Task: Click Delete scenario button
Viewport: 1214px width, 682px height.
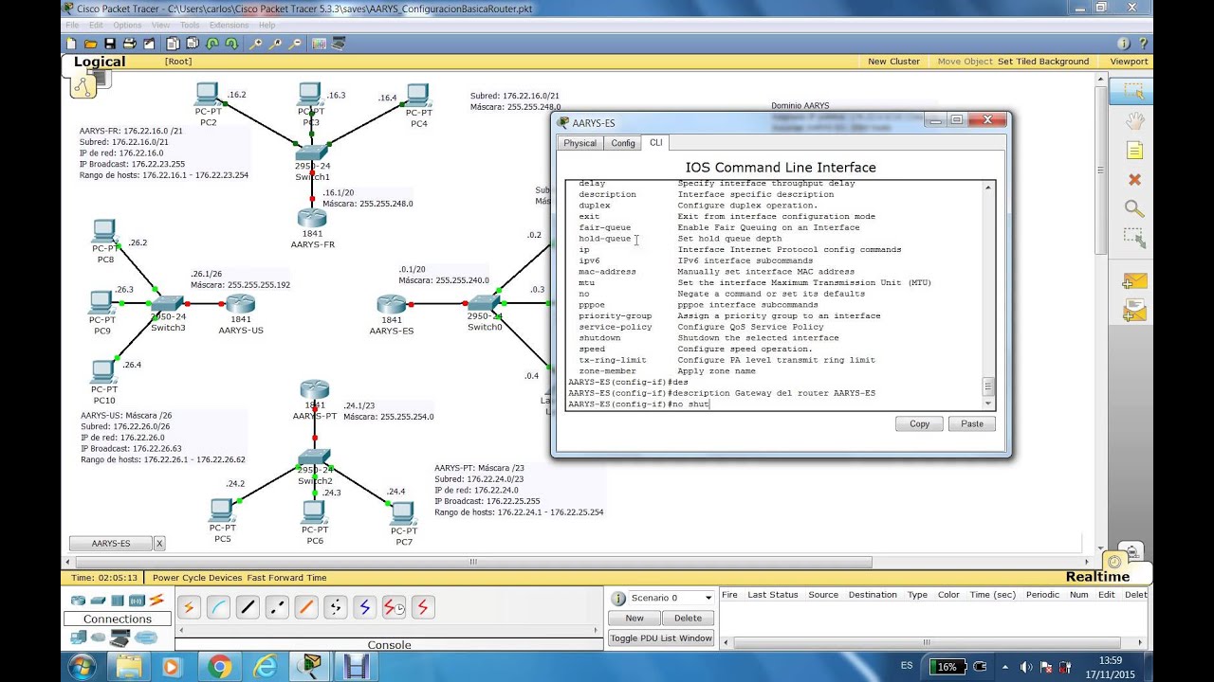Action: tap(688, 618)
